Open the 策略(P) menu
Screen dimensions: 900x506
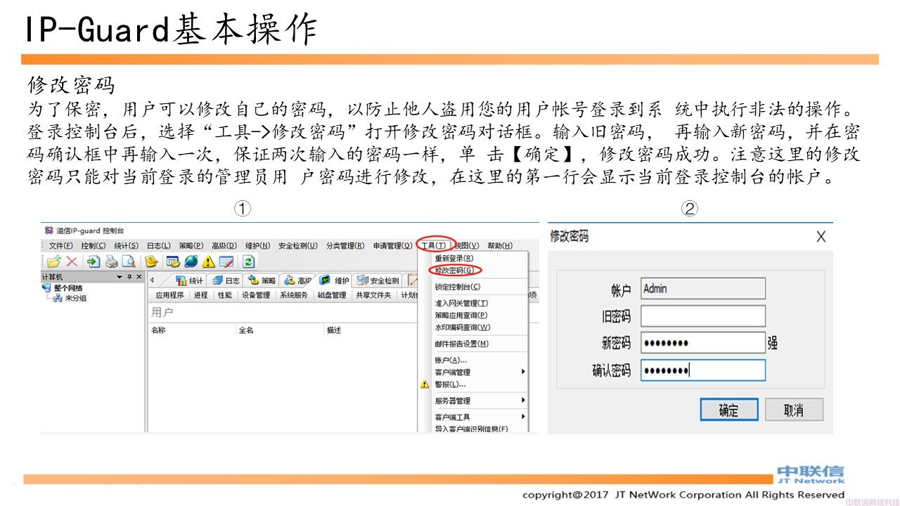191,245
